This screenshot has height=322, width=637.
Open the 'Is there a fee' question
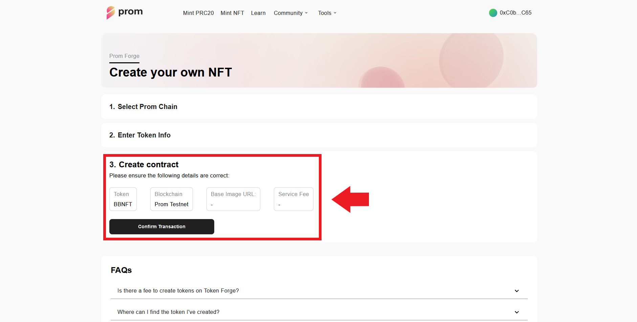tap(178, 291)
